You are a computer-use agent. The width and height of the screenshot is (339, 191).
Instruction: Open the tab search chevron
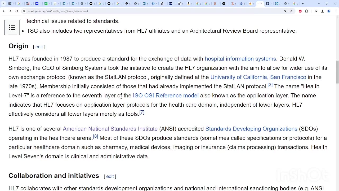coord(3,3)
